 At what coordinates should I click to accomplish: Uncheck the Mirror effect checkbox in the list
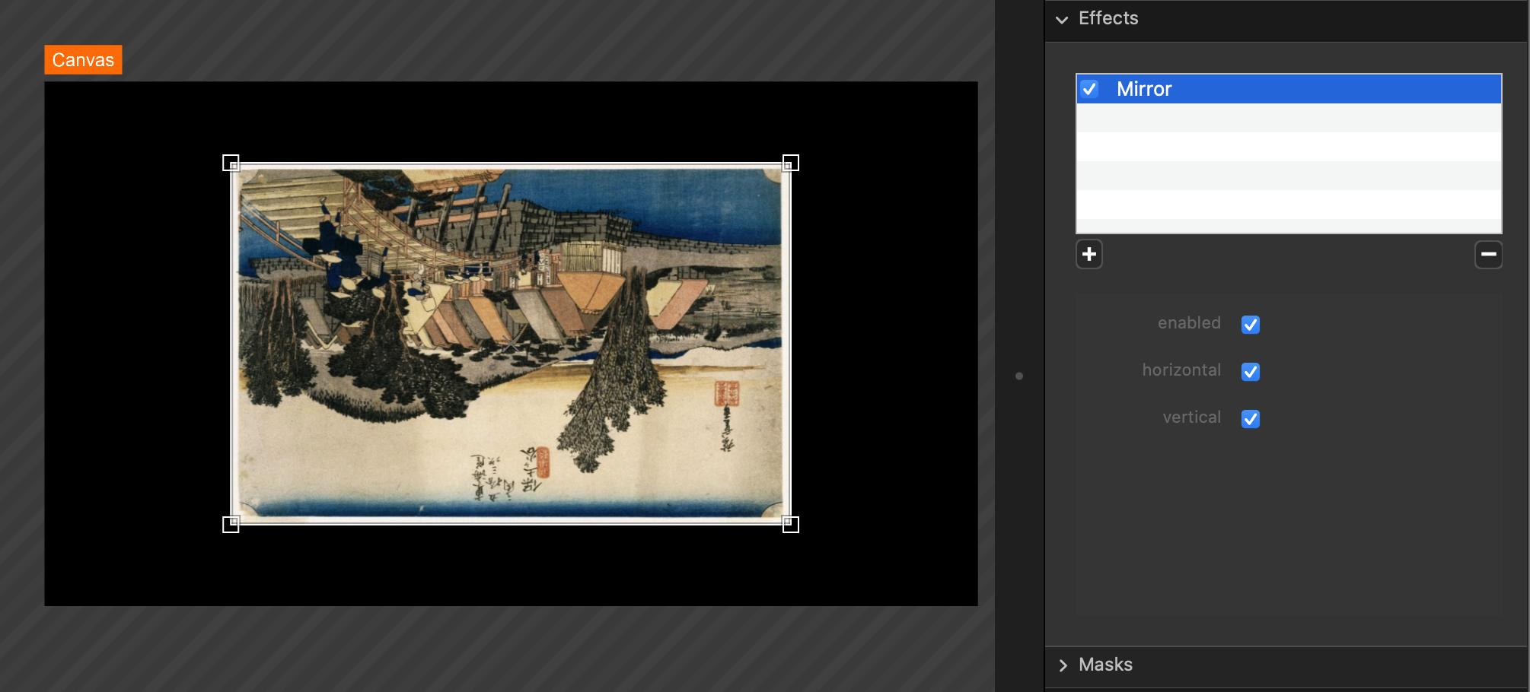click(x=1089, y=89)
